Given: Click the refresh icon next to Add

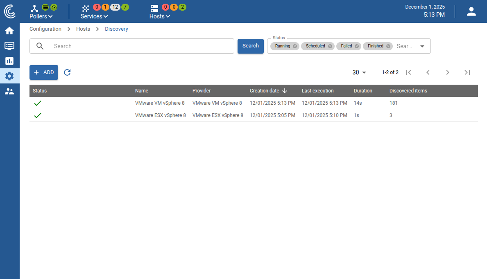Looking at the screenshot, I should (68, 72).
